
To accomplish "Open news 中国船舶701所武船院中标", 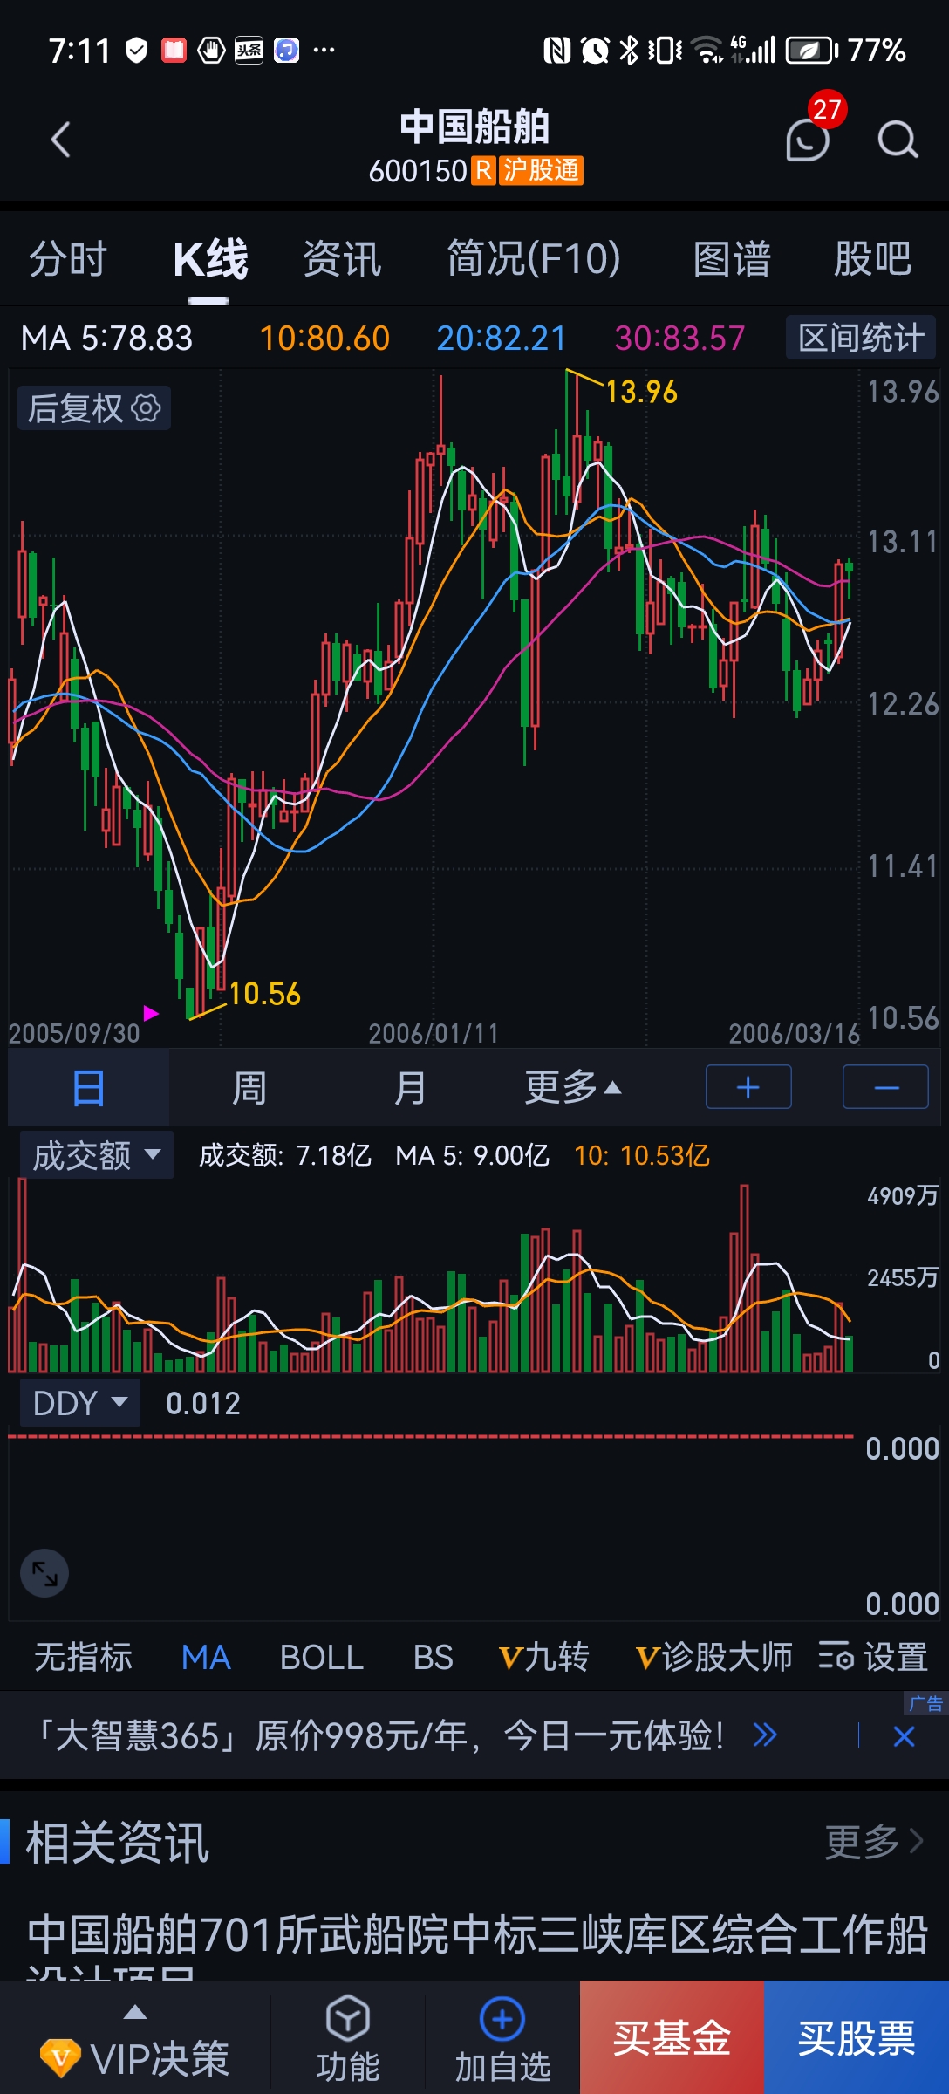I will pos(476,1944).
